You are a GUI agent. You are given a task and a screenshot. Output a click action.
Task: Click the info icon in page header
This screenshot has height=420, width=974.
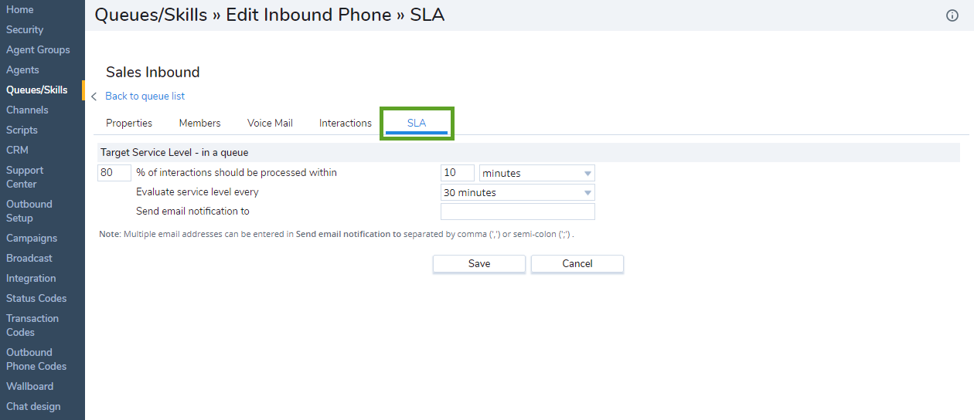(x=952, y=15)
